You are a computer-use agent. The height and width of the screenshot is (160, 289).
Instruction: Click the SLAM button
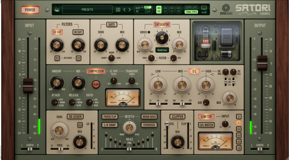coord(96,85)
